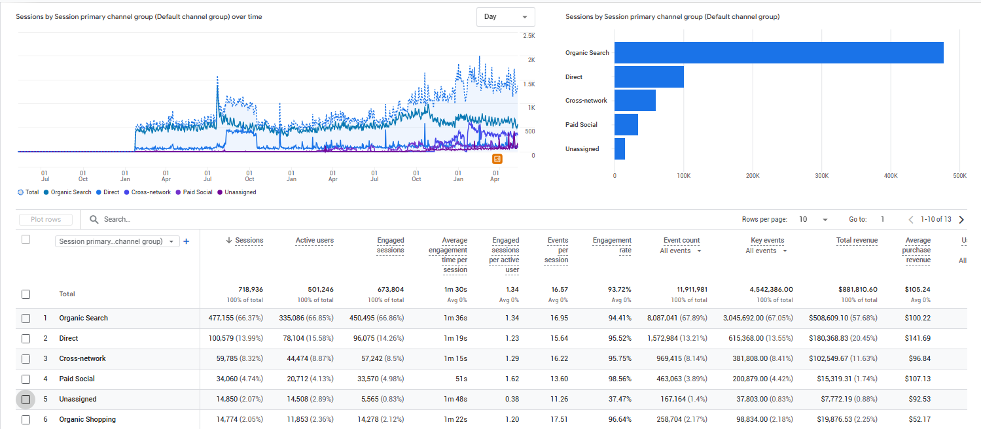This screenshot has width=981, height=429.
Task: Open Session primary channel group dimension dropdown
Action: pyautogui.click(x=117, y=241)
